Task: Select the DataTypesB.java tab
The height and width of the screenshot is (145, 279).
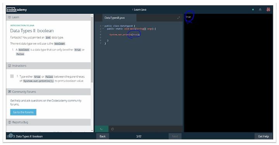Action: coord(119,18)
